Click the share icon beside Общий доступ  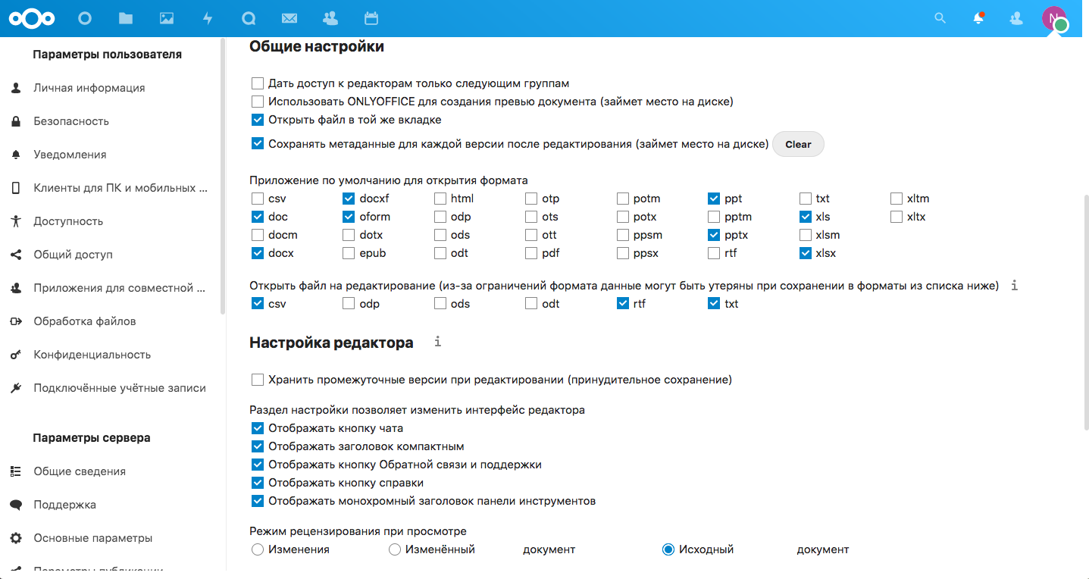coord(16,255)
